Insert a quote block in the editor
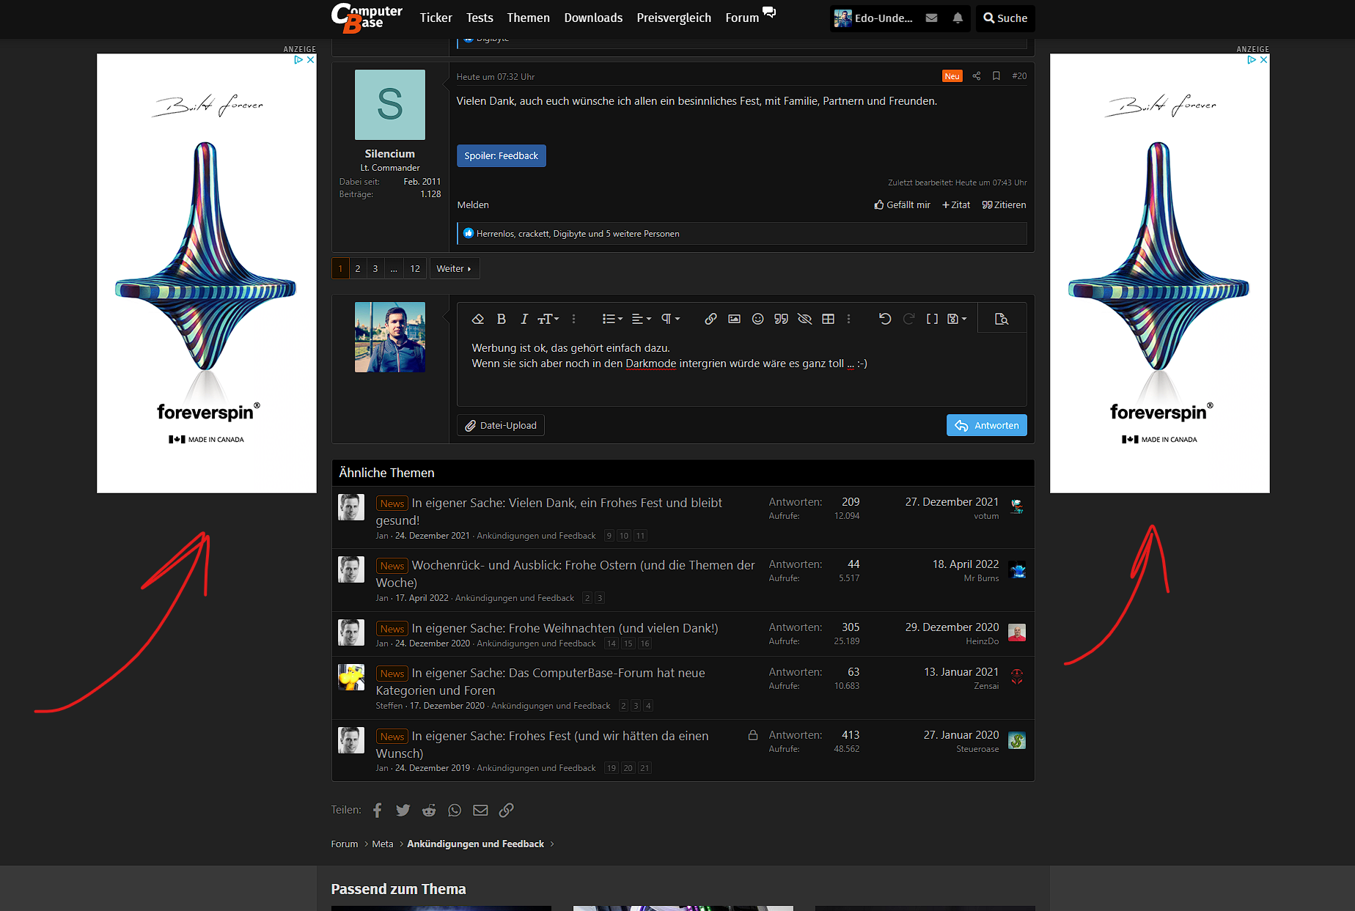The image size is (1355, 911). tap(781, 318)
